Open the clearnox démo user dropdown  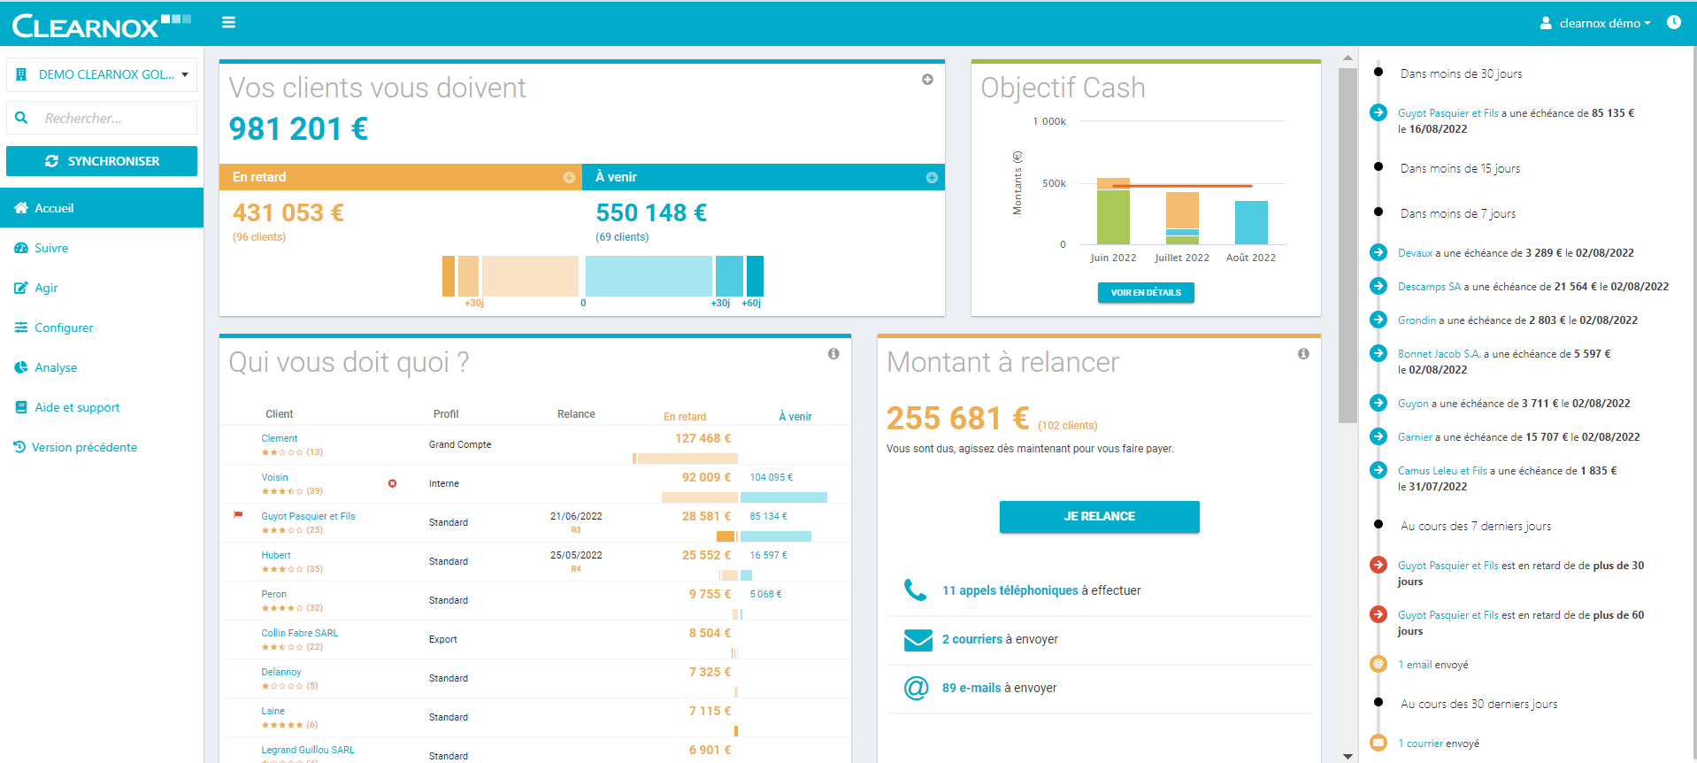[1595, 23]
